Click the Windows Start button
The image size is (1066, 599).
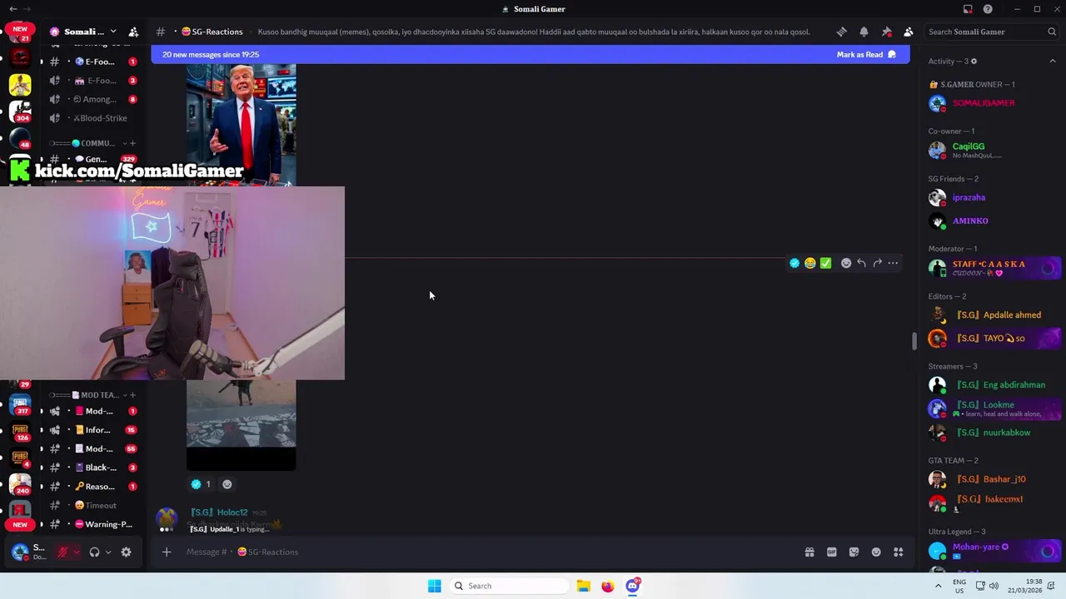(x=435, y=586)
